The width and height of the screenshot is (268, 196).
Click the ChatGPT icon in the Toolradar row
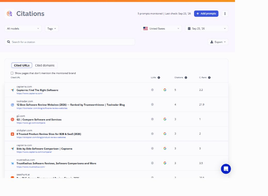coord(152,104)
